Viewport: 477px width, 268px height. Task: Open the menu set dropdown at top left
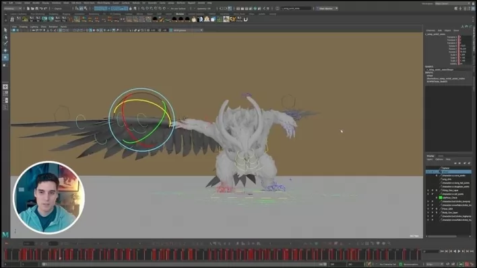click(x=12, y=9)
